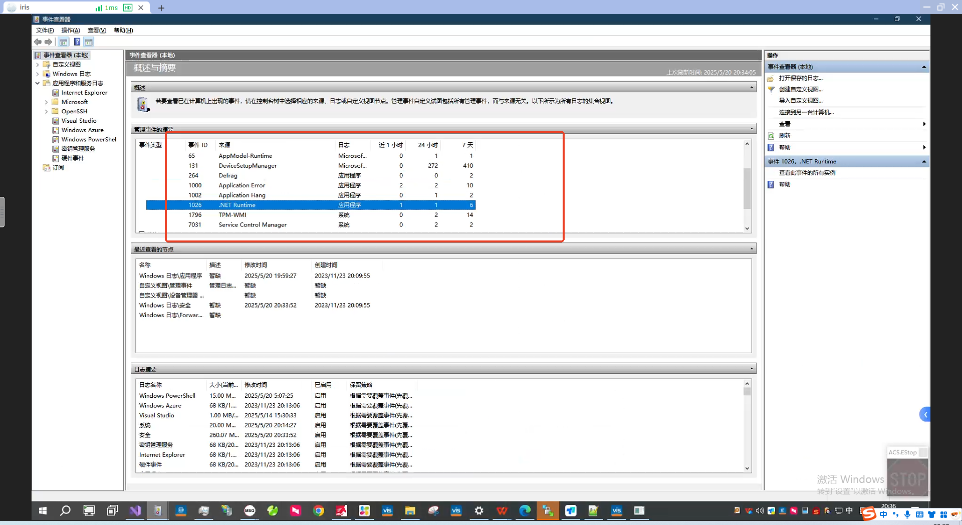Viewport: 962px width, 525px height.
Task: Click the green 刷新 refresh icon
Action: [771, 136]
